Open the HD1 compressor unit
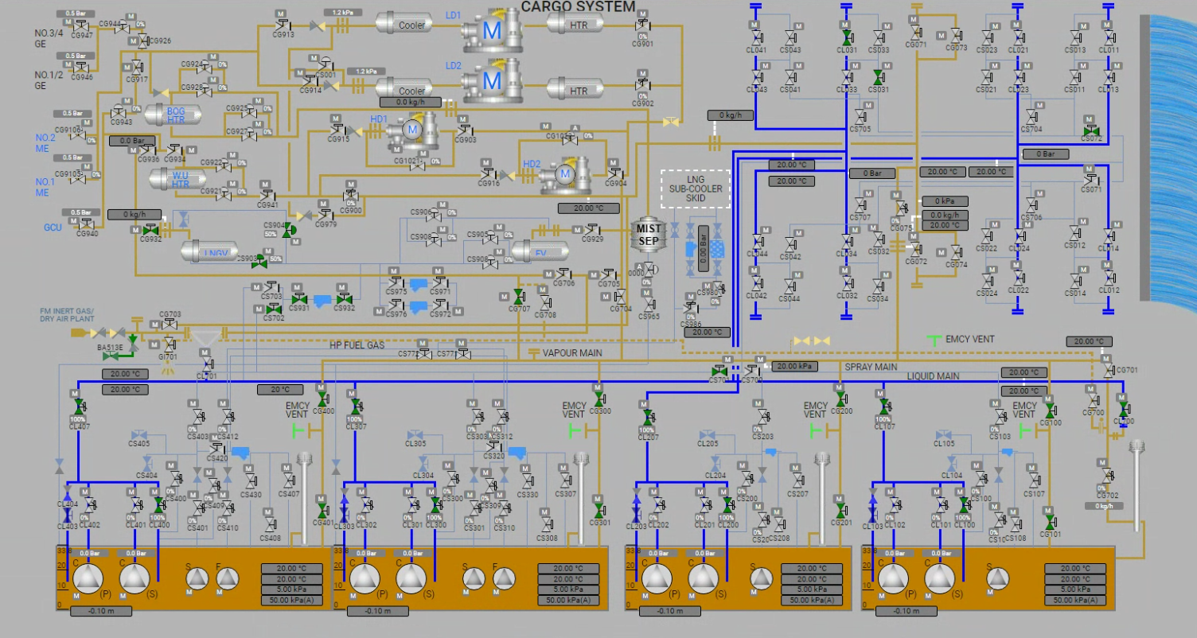The image size is (1197, 638). coord(414,131)
